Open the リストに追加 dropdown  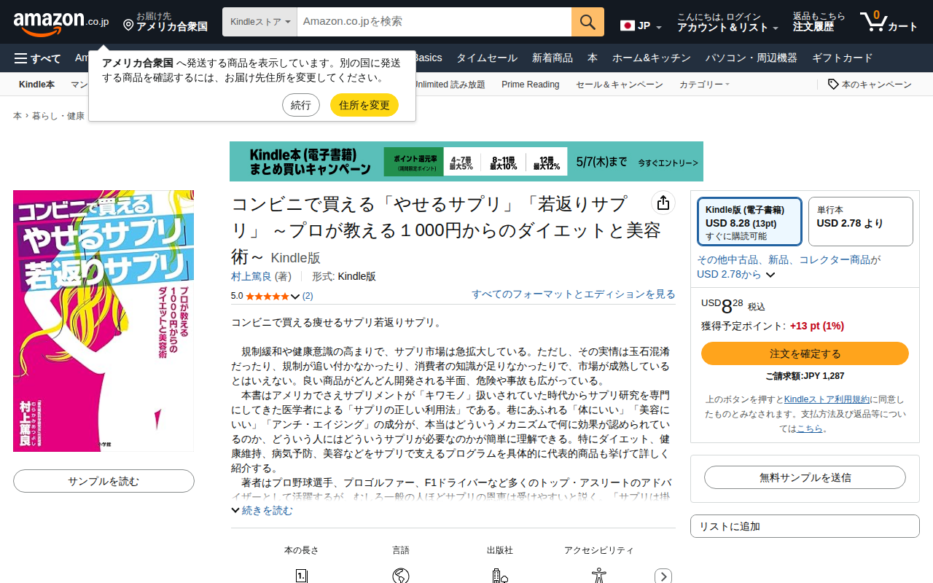pos(805,526)
